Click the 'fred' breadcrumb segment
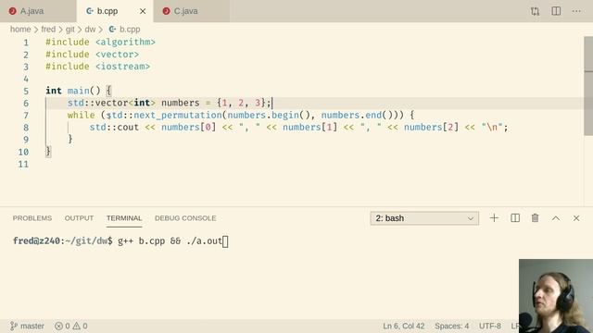Screen dimensions: 593x333 (48, 29)
